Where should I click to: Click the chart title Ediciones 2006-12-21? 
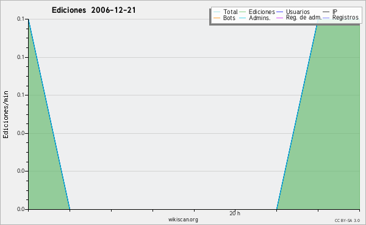[93, 10]
